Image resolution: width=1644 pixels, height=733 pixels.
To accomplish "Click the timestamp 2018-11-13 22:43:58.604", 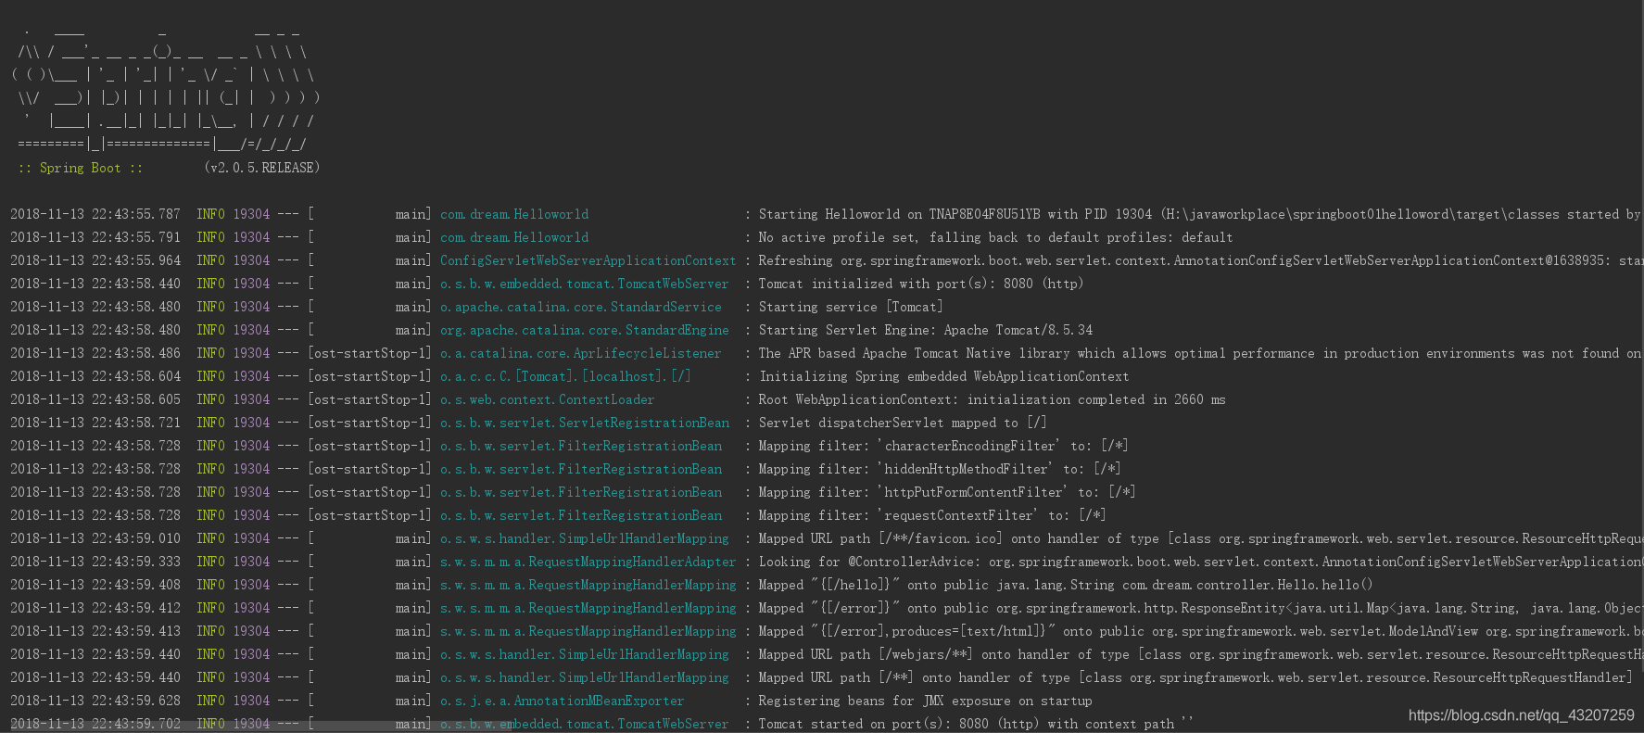I will pos(95,376).
